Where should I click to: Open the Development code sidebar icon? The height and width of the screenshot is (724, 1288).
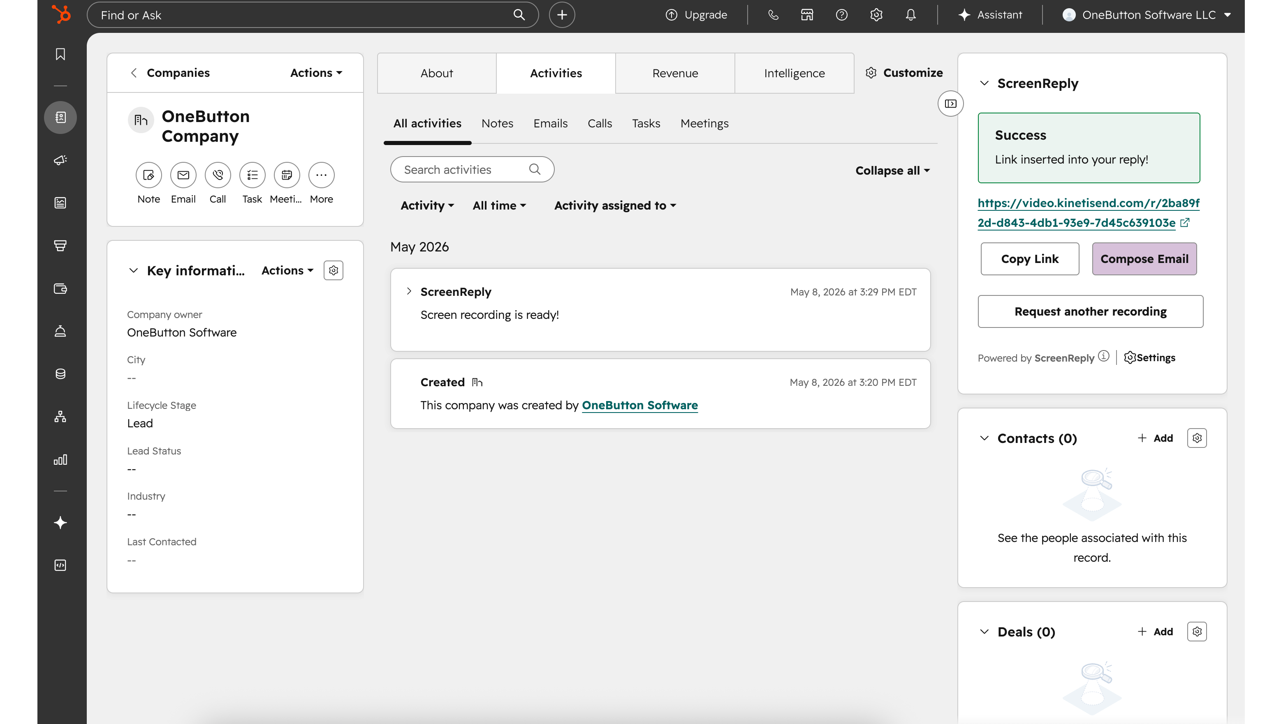pyautogui.click(x=60, y=565)
